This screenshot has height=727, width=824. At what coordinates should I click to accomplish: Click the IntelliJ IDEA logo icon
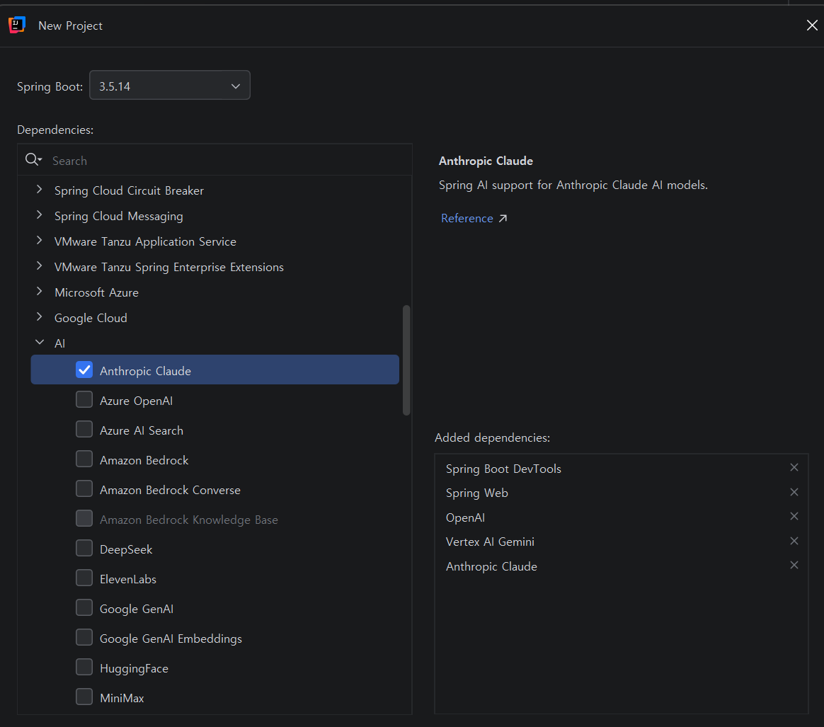17,25
